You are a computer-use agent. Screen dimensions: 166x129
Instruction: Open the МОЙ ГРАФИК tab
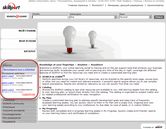click(19, 34)
